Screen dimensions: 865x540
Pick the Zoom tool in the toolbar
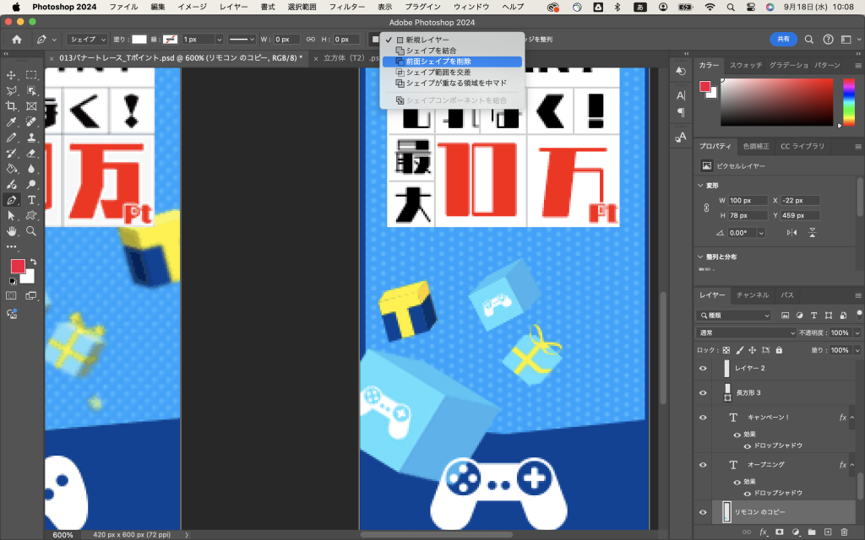(x=31, y=230)
